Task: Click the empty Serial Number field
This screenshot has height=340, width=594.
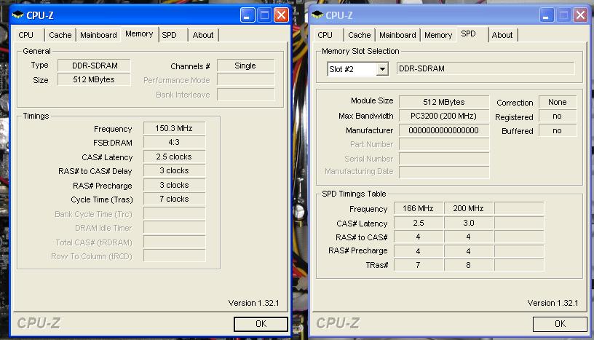Action: (x=444, y=159)
